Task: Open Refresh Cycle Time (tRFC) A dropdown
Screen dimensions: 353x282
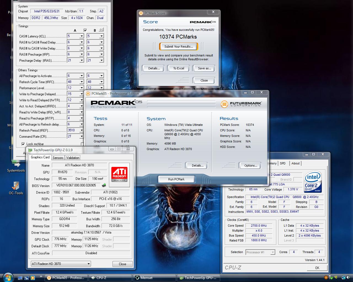Action: click(81, 82)
